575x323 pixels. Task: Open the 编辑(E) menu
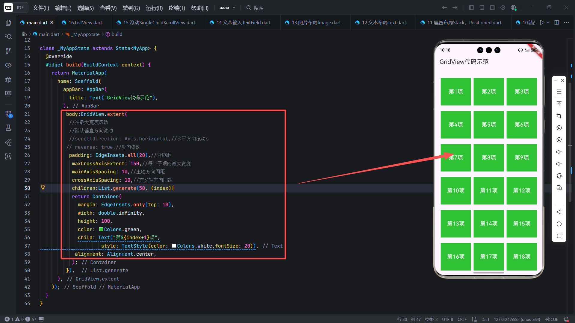(63, 8)
